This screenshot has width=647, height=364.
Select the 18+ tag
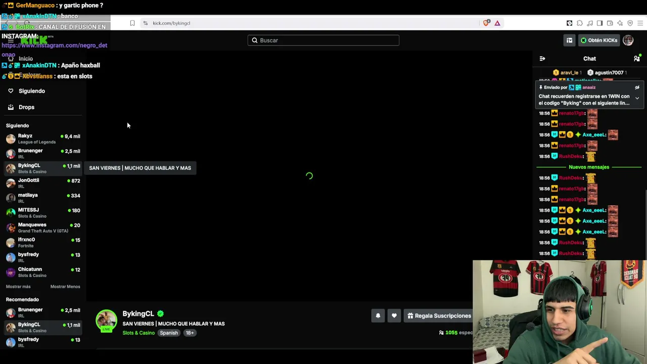point(190,333)
